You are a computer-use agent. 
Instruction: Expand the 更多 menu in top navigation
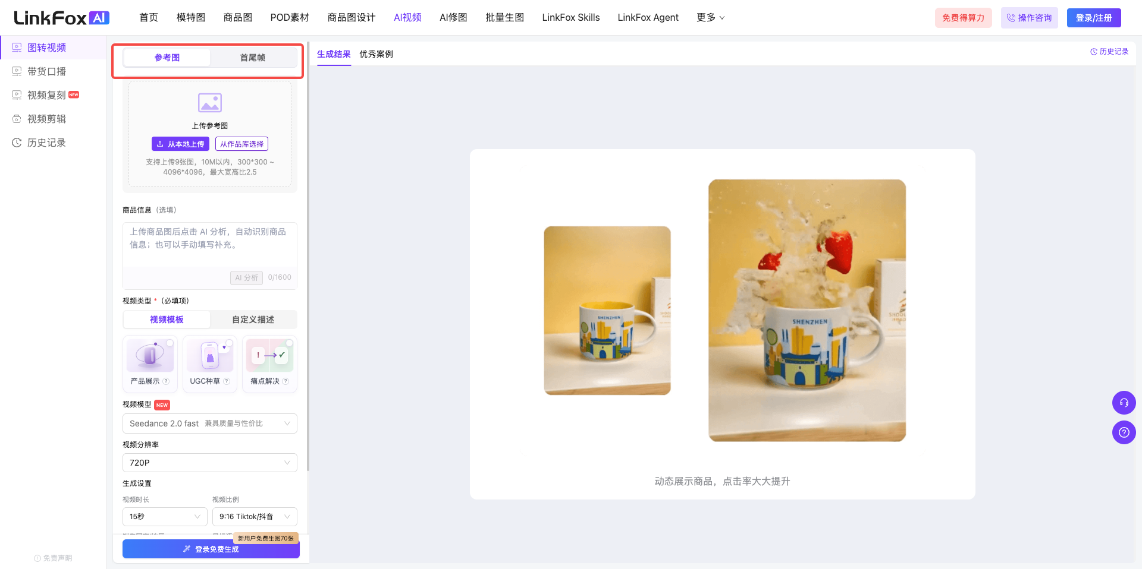711,18
